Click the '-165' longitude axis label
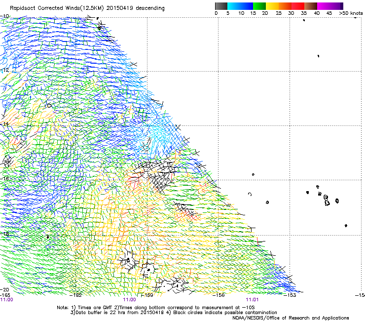Image resolution: width=365 pixels, height=321 pixels. pyautogui.click(x=5, y=295)
